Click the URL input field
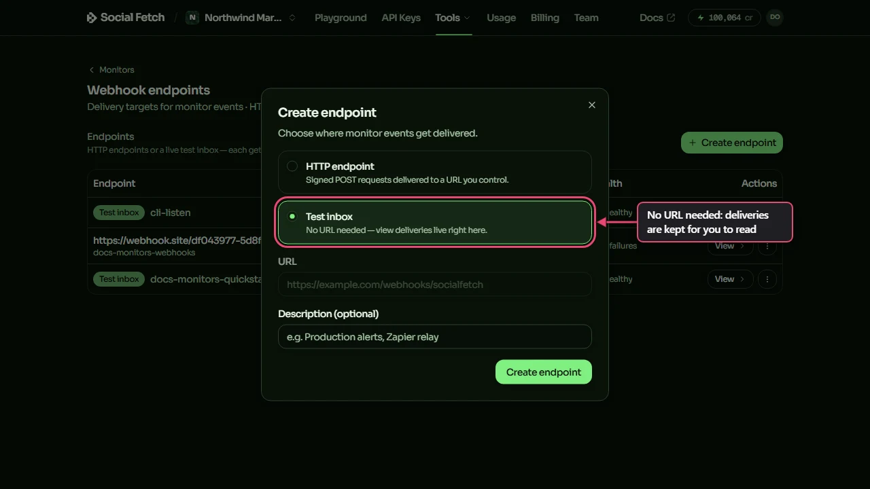The image size is (870, 489). point(435,285)
